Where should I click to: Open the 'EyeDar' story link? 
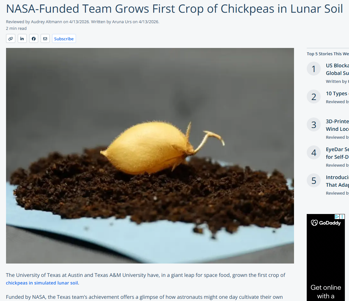(x=338, y=153)
